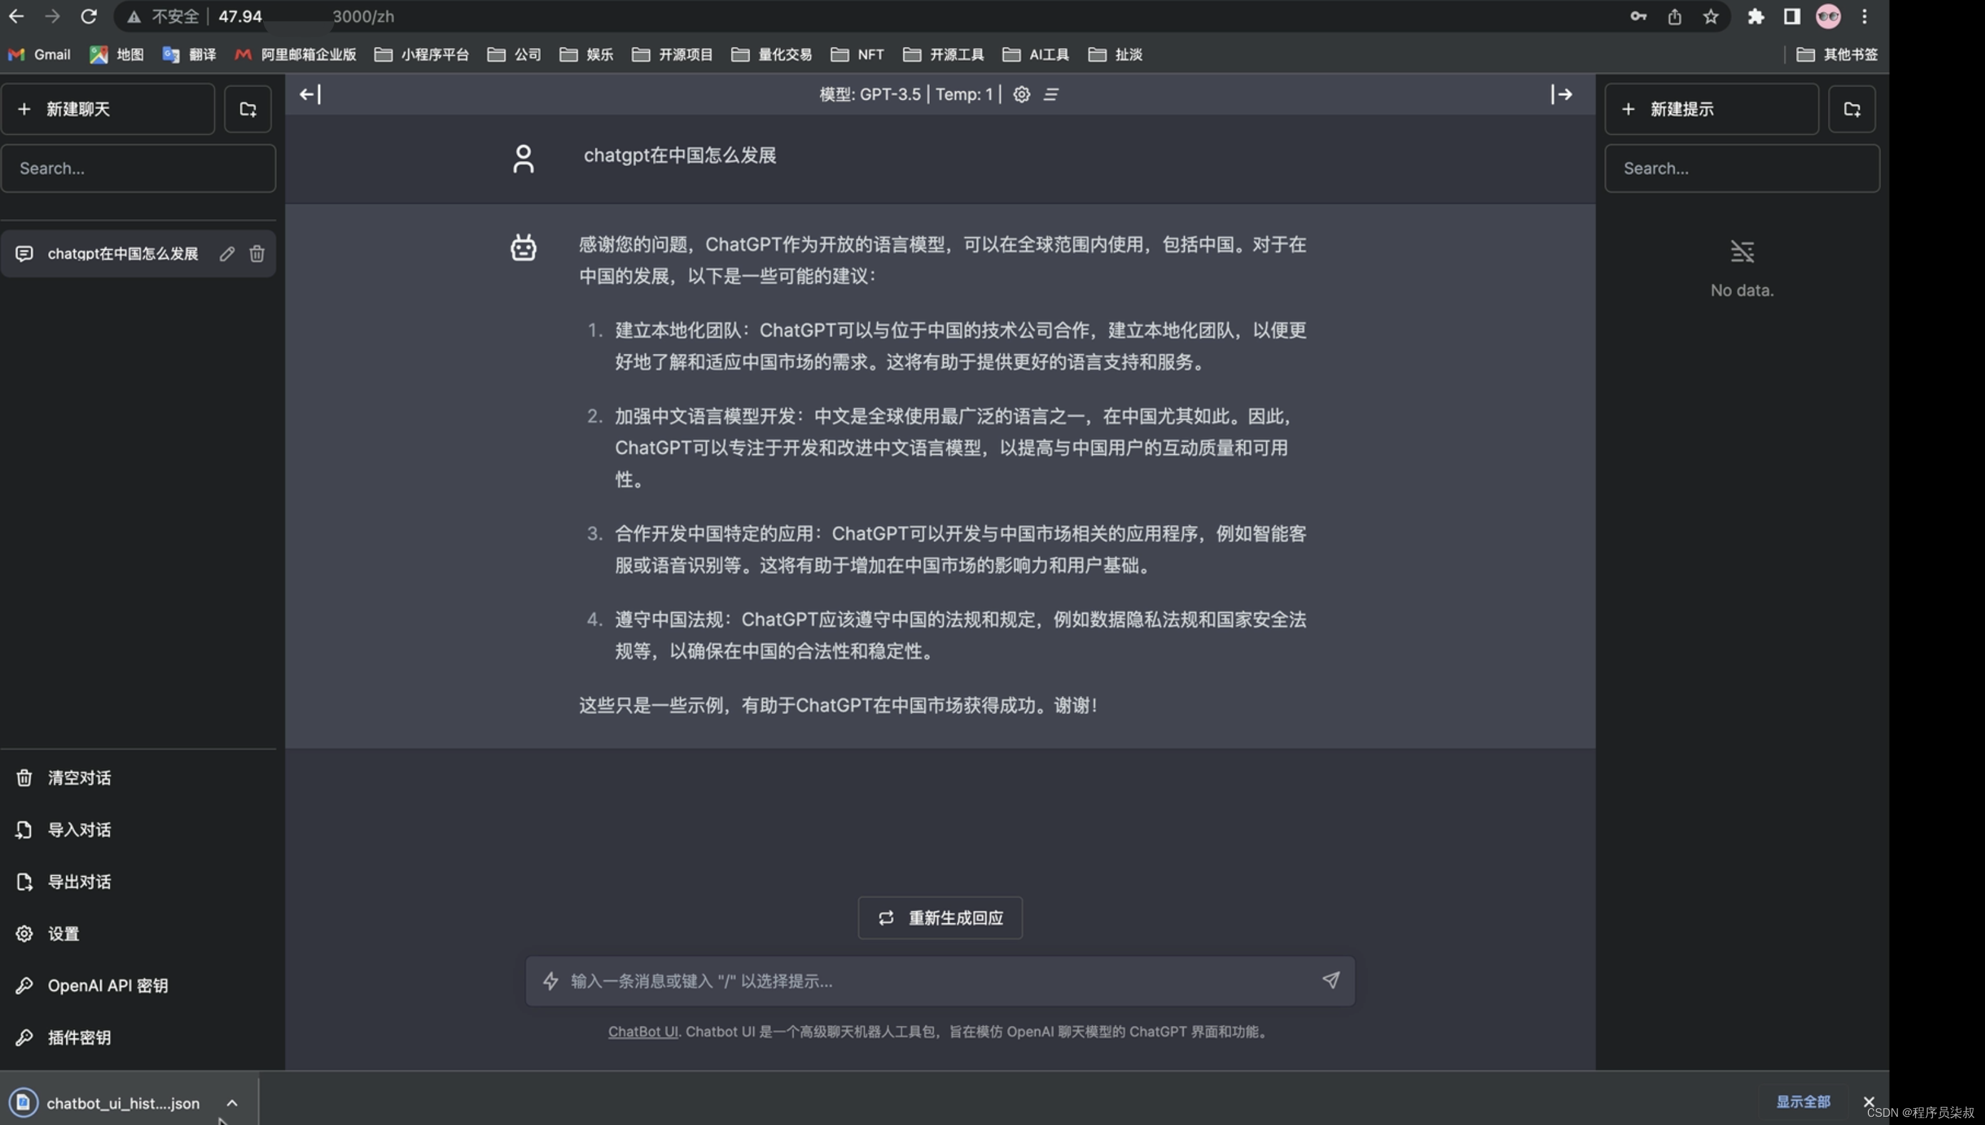Click the '模型: GPT-3.5' header text

tap(870, 94)
